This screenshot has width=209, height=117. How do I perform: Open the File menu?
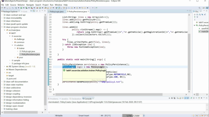(2, 5)
